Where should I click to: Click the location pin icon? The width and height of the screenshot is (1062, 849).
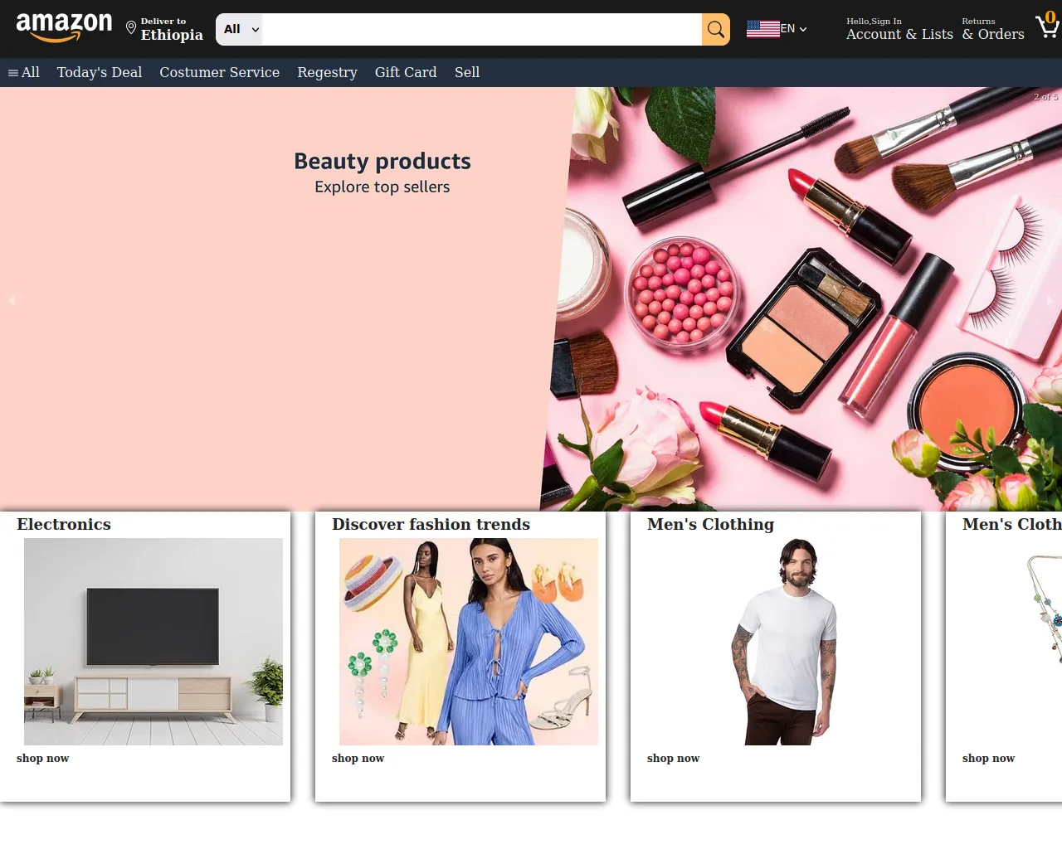point(130,28)
